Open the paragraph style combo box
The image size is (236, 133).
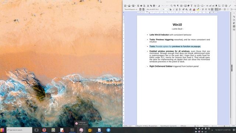(x=131, y=9)
